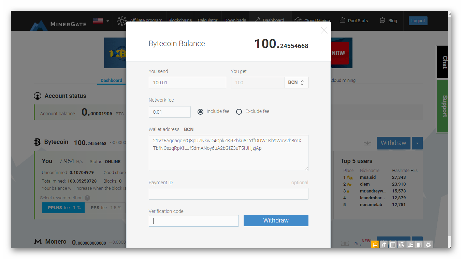Click the half-shaded square toolbar icon
The height and width of the screenshot is (259, 462).
pyautogui.click(x=419, y=245)
